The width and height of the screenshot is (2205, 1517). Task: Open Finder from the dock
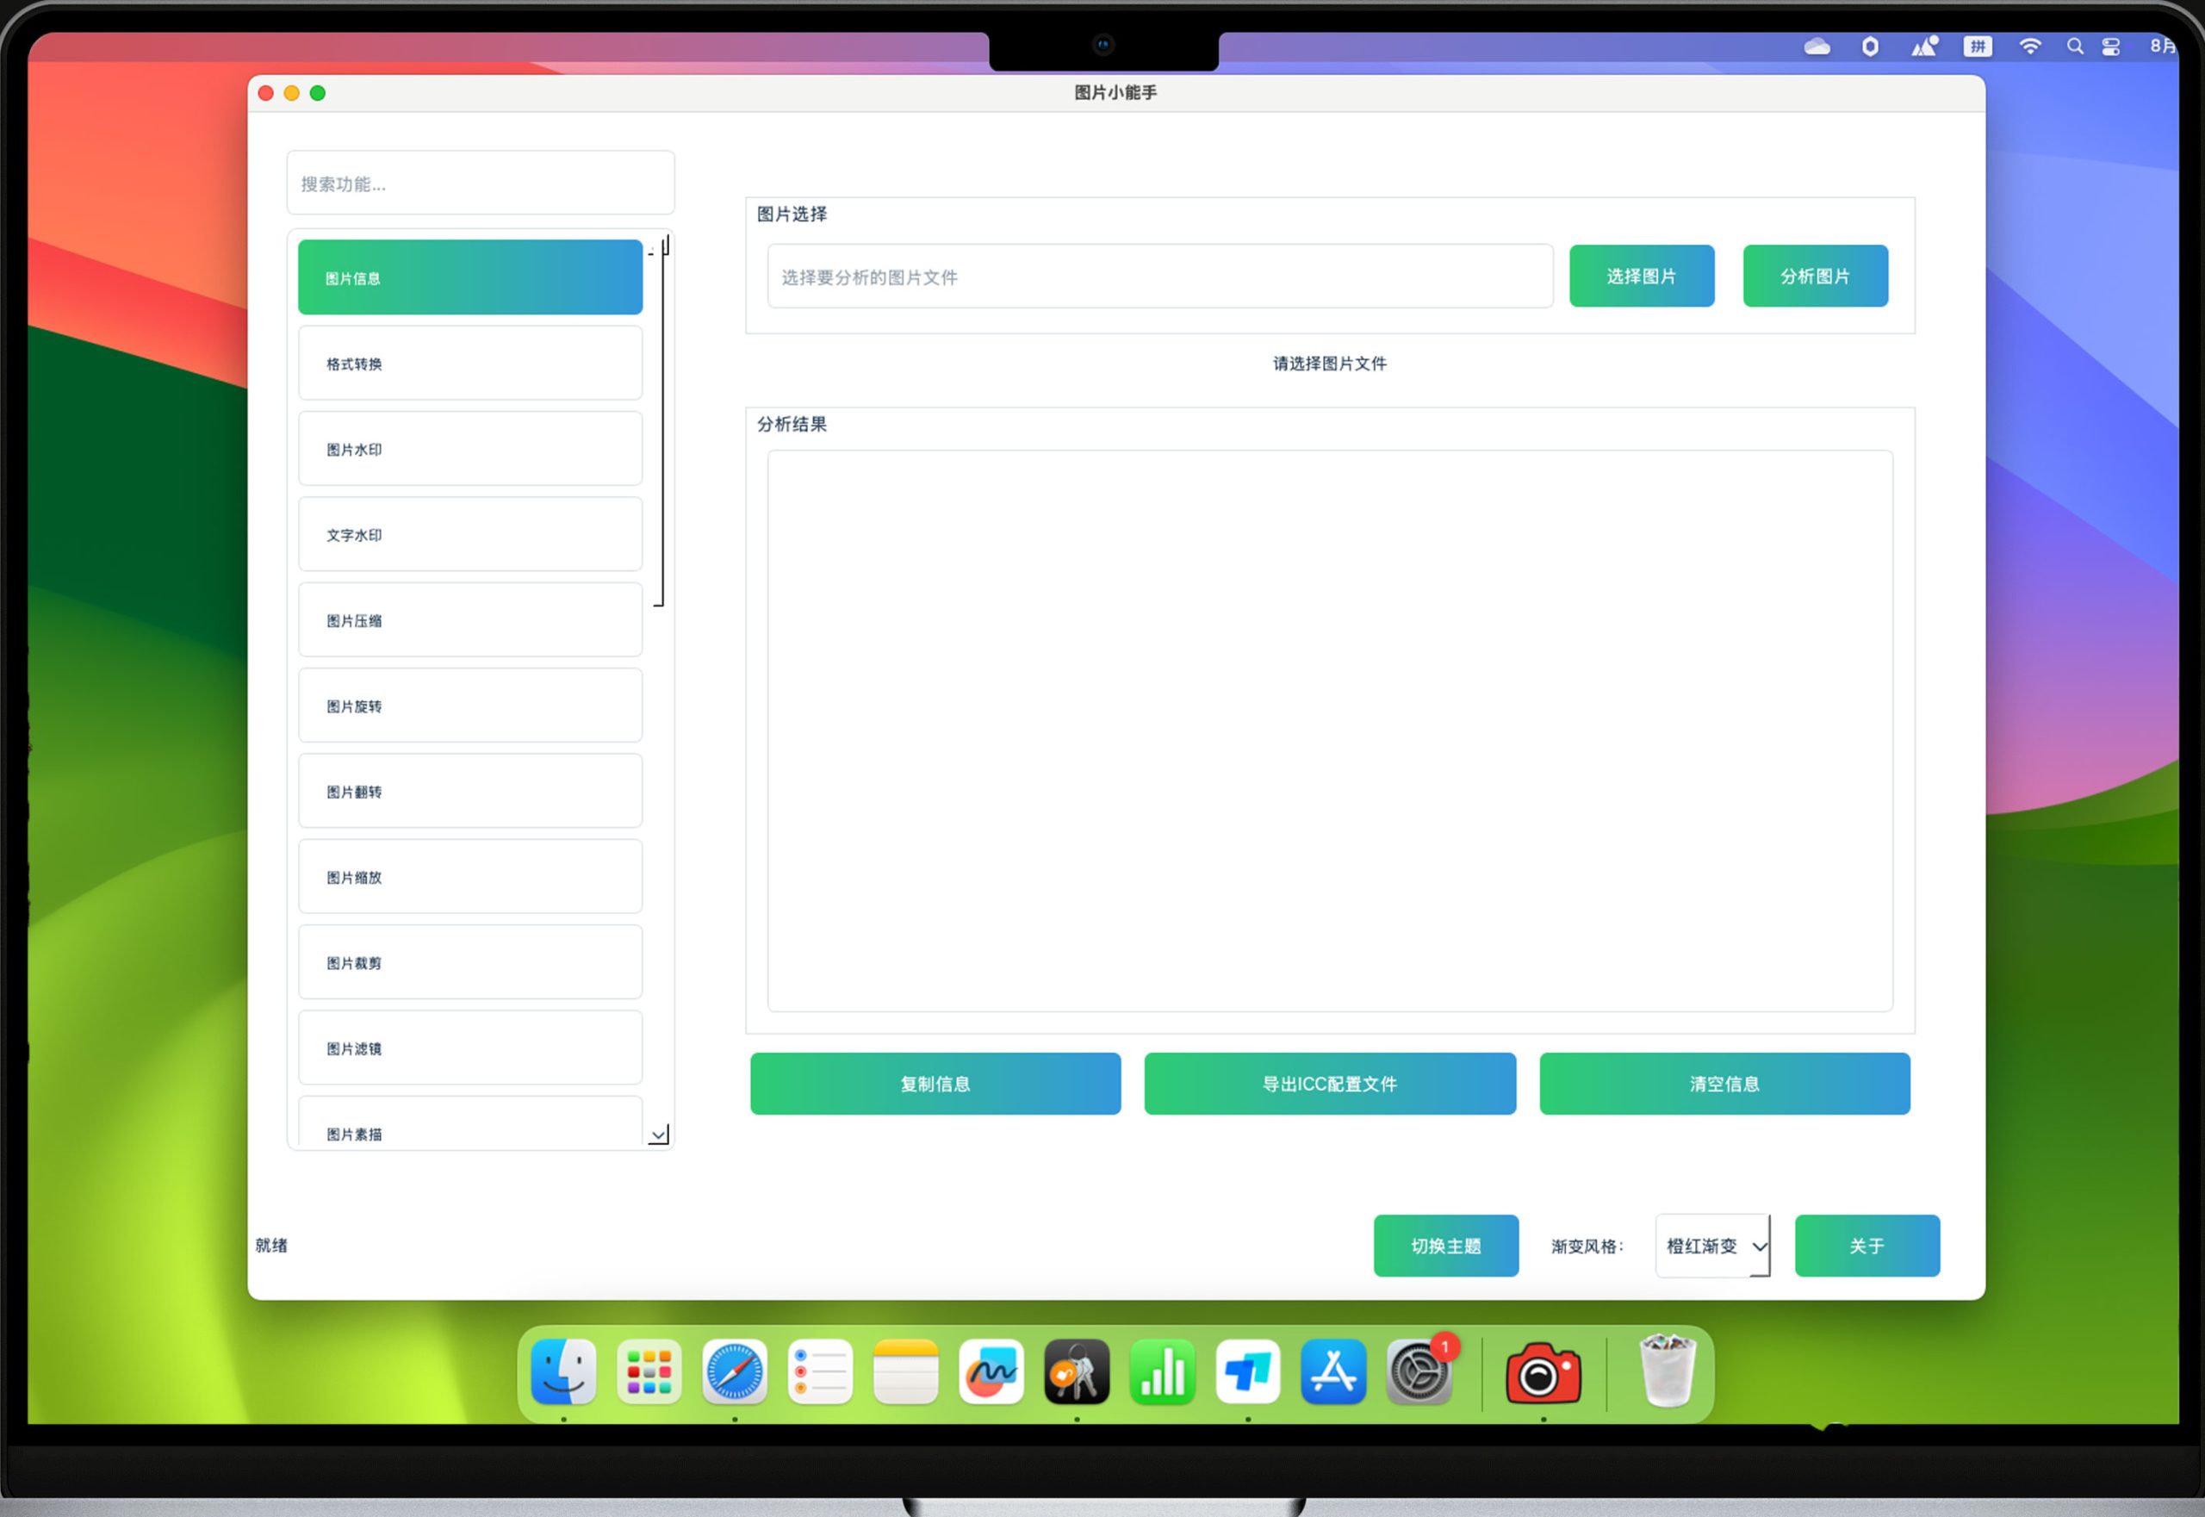point(563,1371)
